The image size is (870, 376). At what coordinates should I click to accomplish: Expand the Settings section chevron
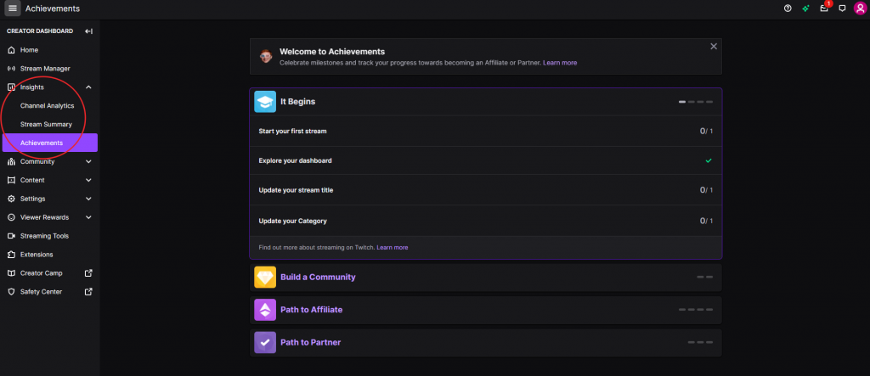tap(88, 199)
